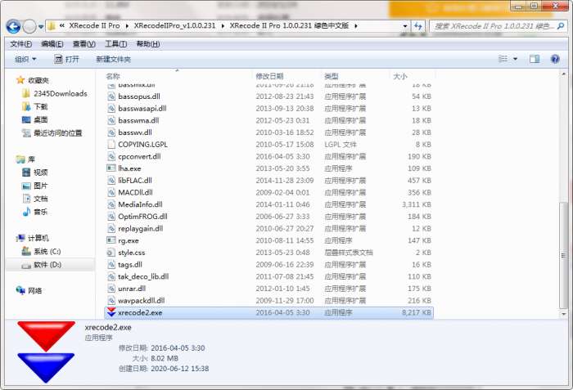Select the basswv.dll file icon
This screenshot has width=573, height=390.
111,132
